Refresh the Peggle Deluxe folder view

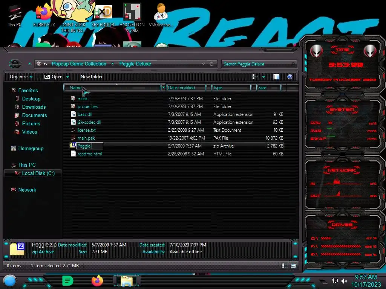click(211, 64)
